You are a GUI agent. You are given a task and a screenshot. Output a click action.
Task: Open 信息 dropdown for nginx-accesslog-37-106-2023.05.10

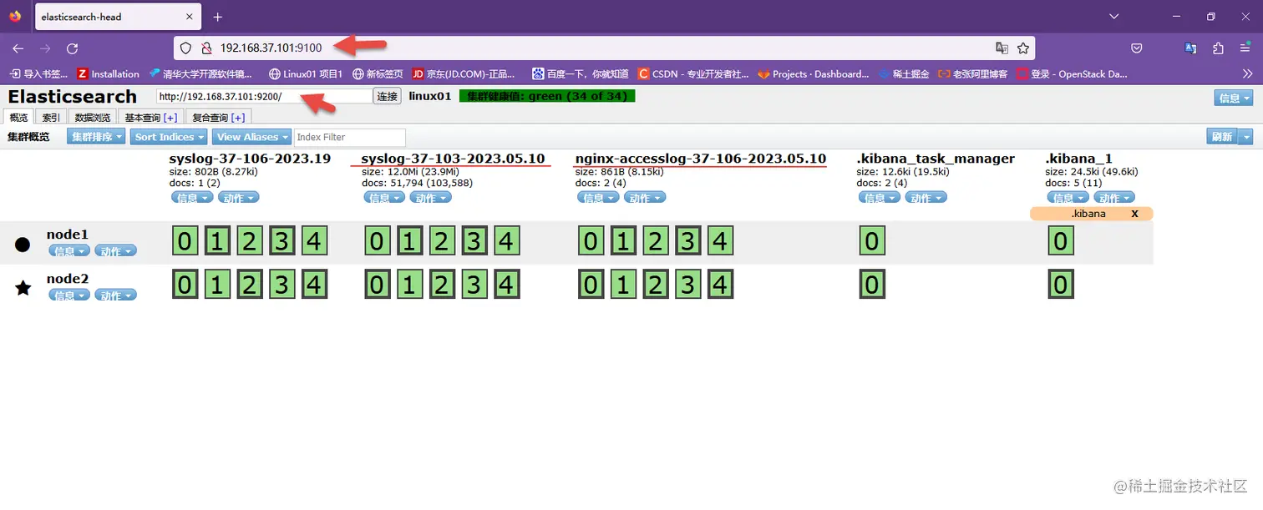point(598,198)
